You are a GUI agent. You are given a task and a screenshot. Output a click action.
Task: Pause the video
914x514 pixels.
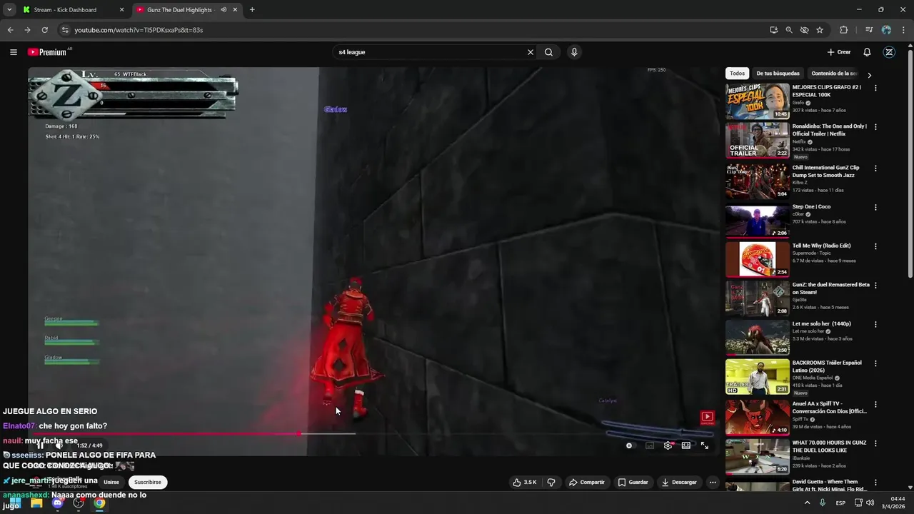pyautogui.click(x=41, y=445)
